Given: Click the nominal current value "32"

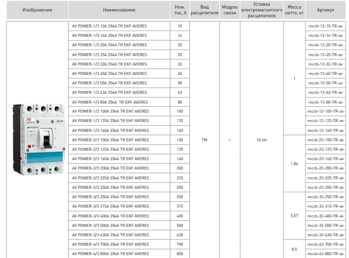Looking at the screenshot, I should click(180, 64).
